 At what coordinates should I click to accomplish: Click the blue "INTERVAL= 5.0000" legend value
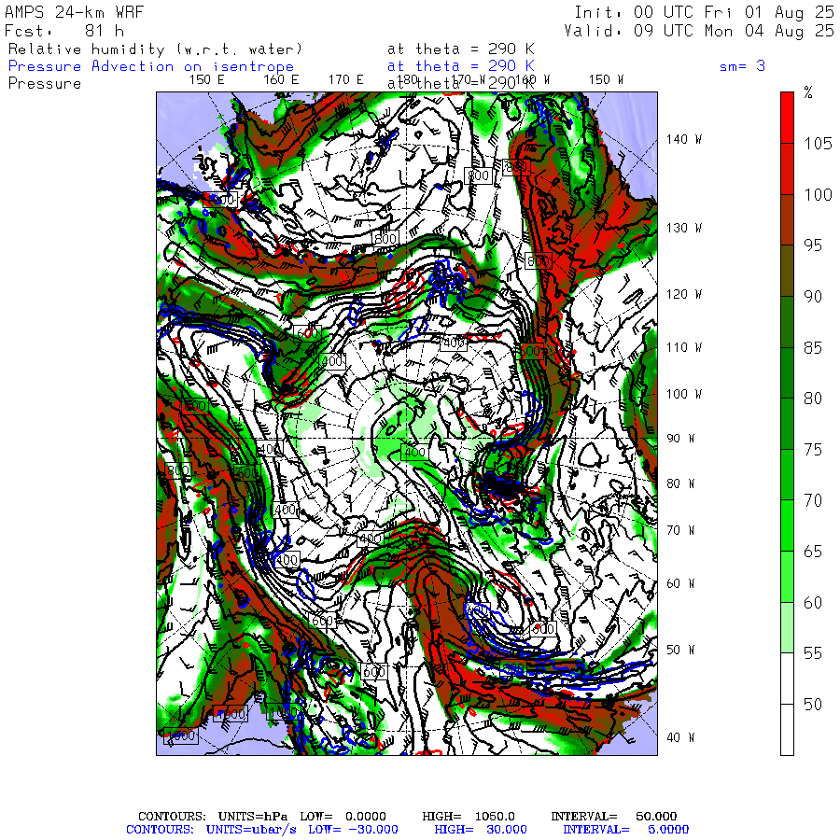[x=625, y=830]
